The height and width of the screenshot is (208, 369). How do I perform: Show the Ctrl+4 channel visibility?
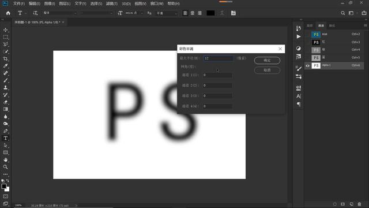(x=307, y=50)
